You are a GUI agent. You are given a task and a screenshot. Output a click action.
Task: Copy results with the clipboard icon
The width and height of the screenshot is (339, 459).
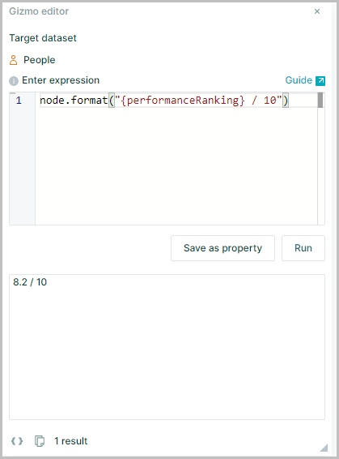[x=40, y=441]
